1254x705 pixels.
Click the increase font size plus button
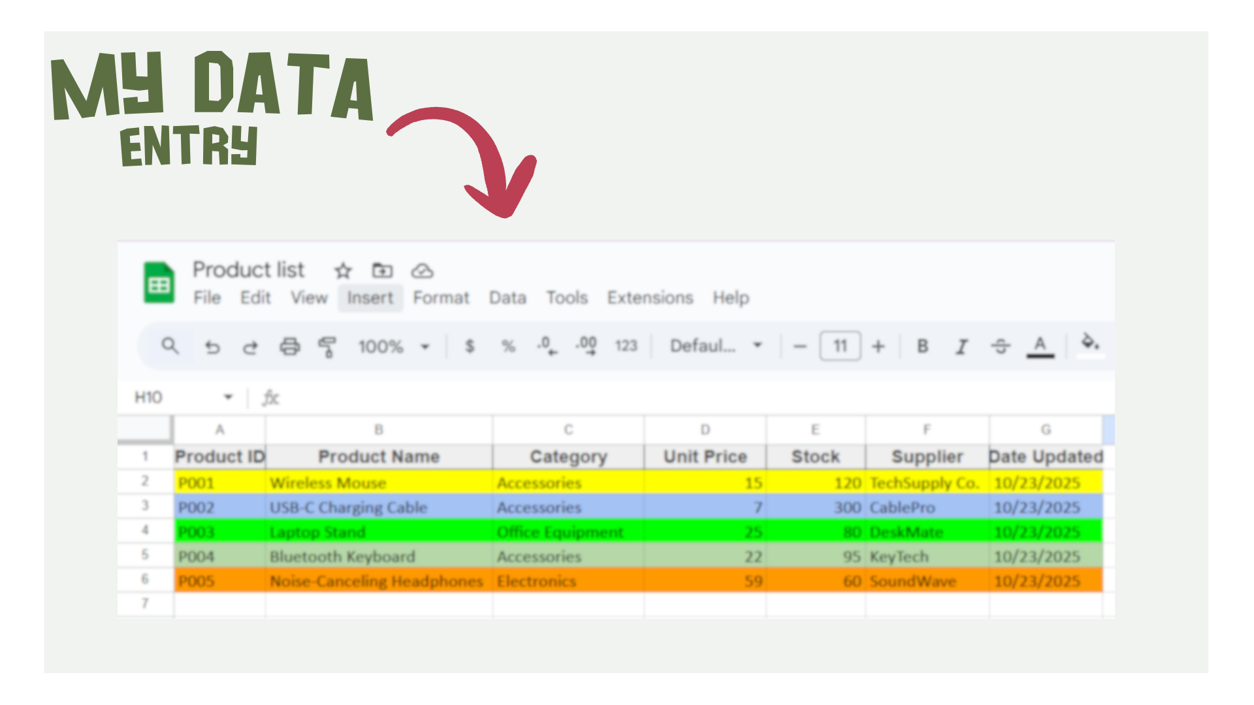pos(878,346)
